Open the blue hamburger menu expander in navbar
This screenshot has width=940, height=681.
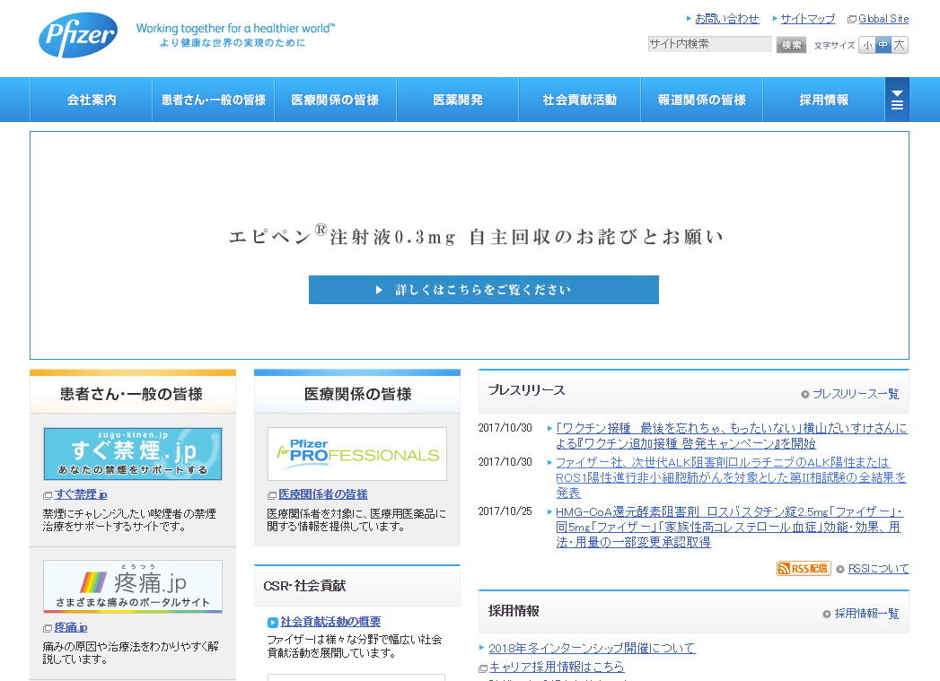pos(897,100)
